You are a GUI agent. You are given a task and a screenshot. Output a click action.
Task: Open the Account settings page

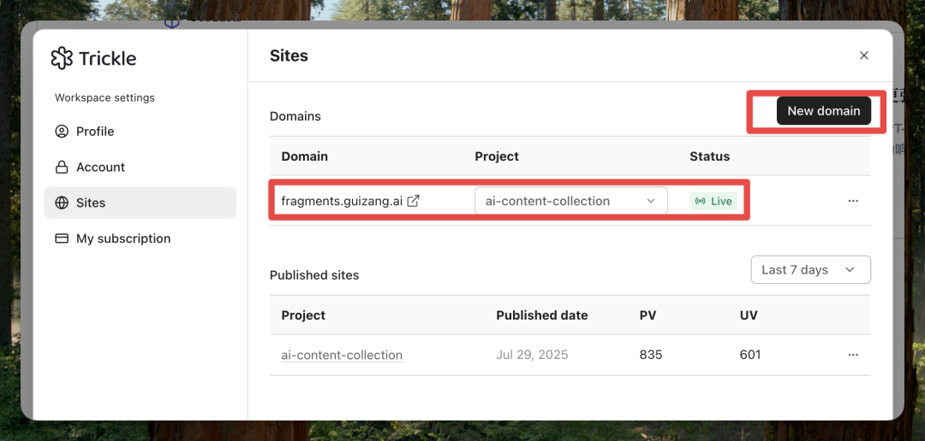tap(140, 168)
